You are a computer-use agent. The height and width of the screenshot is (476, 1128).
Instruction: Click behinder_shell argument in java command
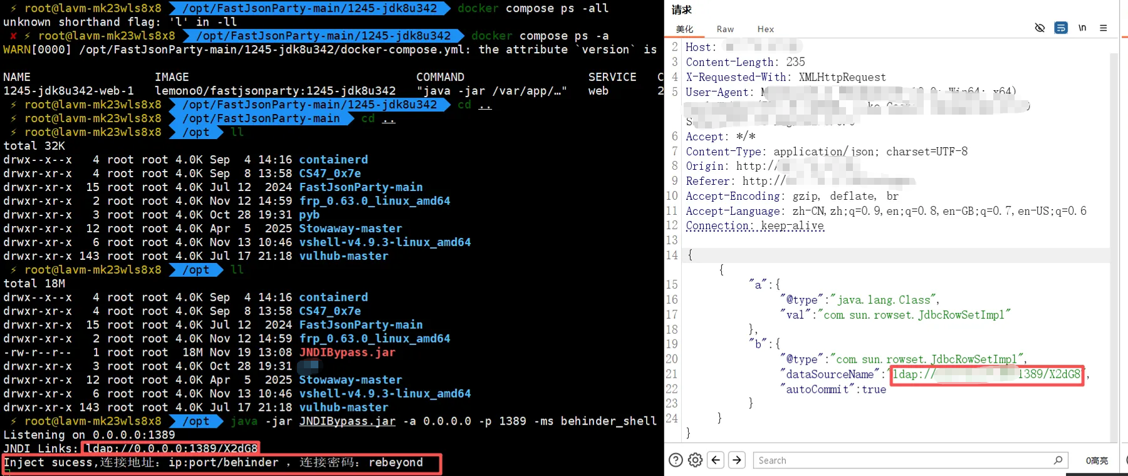(608, 422)
